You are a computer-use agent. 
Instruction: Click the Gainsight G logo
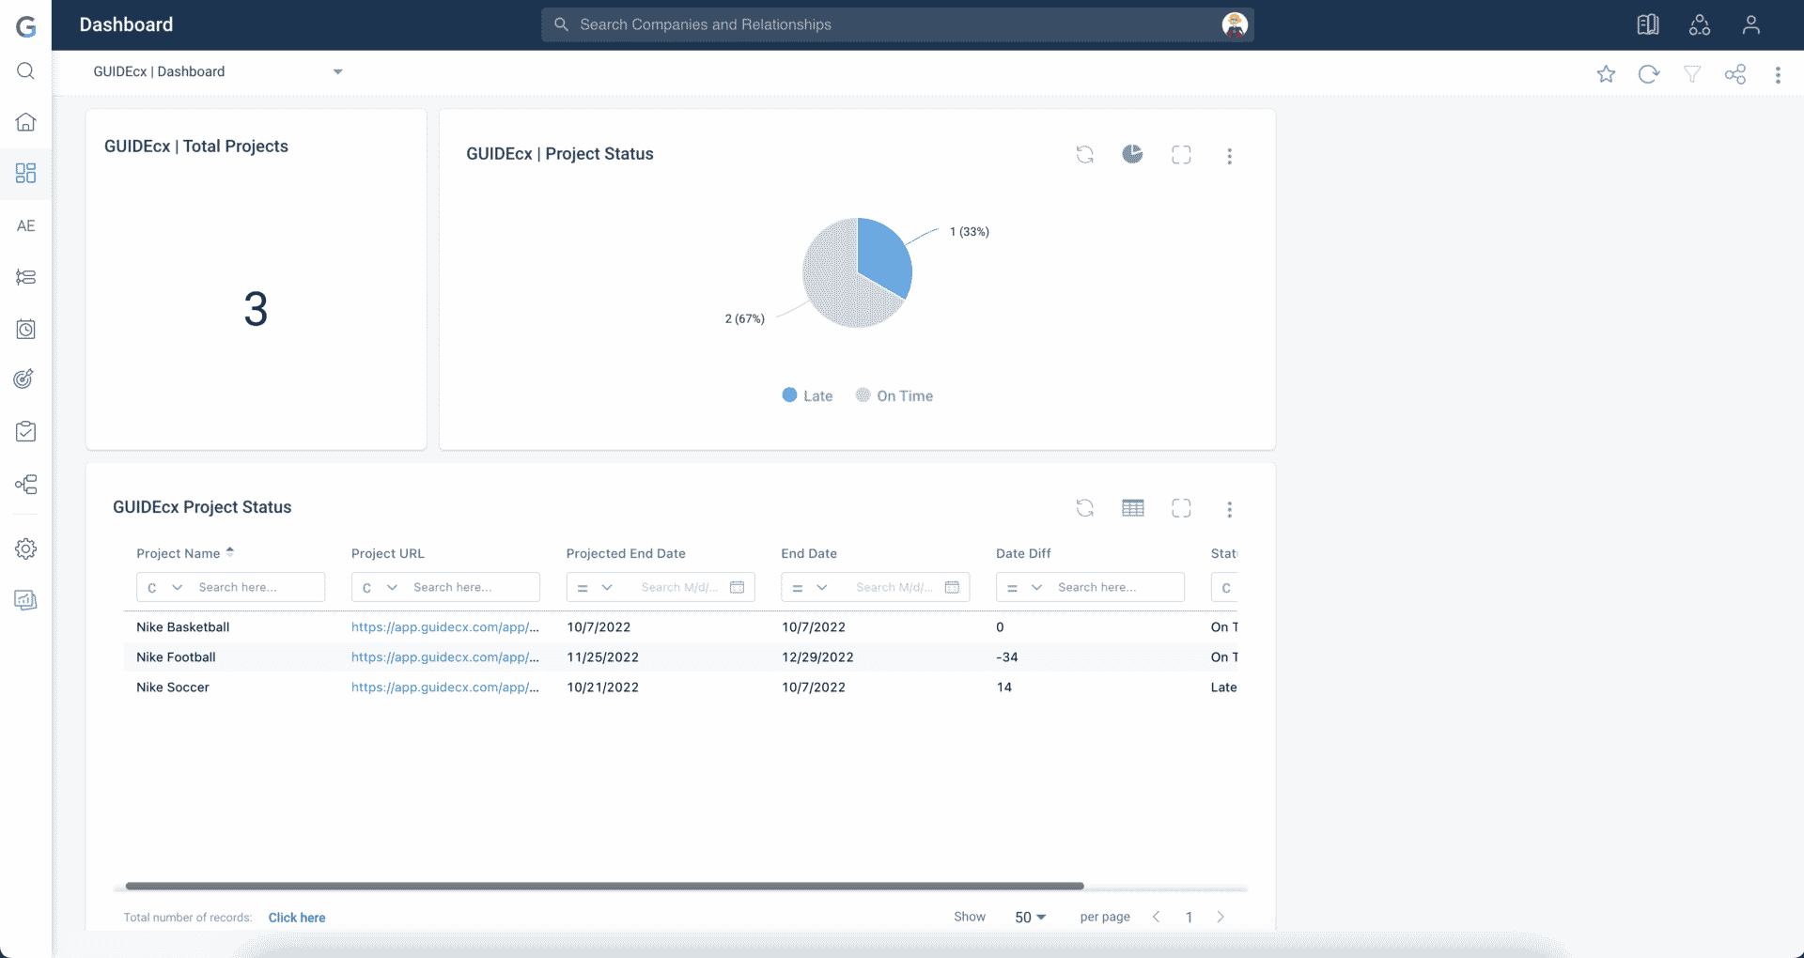pyautogui.click(x=26, y=26)
